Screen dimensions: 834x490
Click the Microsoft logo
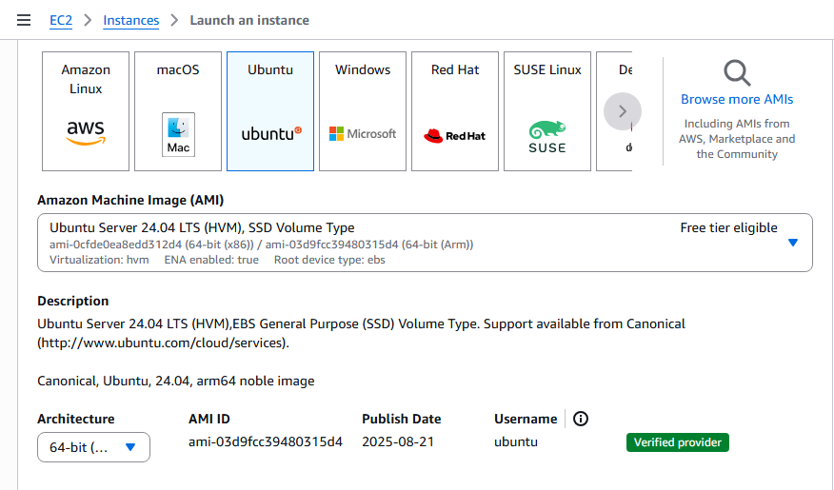point(363,134)
